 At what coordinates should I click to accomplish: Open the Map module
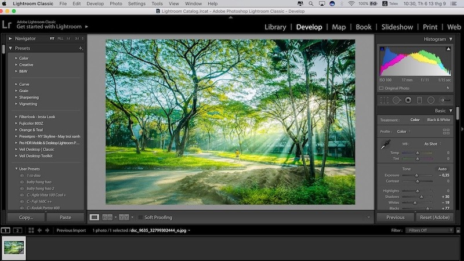339,27
